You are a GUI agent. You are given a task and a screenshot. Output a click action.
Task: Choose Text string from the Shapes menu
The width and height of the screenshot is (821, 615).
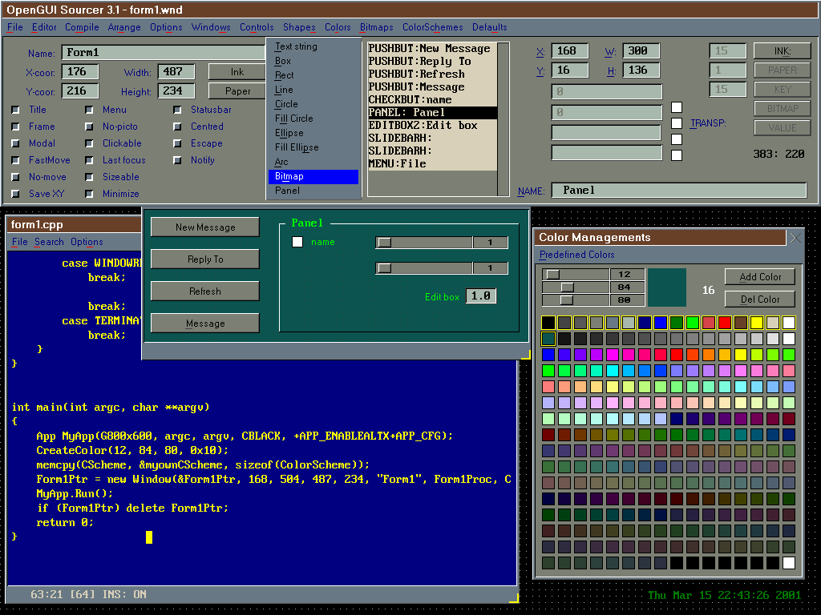pos(313,46)
